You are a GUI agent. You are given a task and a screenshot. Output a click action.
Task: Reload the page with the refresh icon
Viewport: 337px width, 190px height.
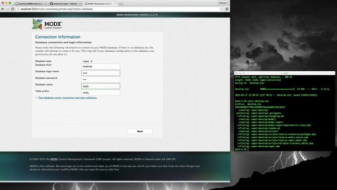click(x=13, y=9)
